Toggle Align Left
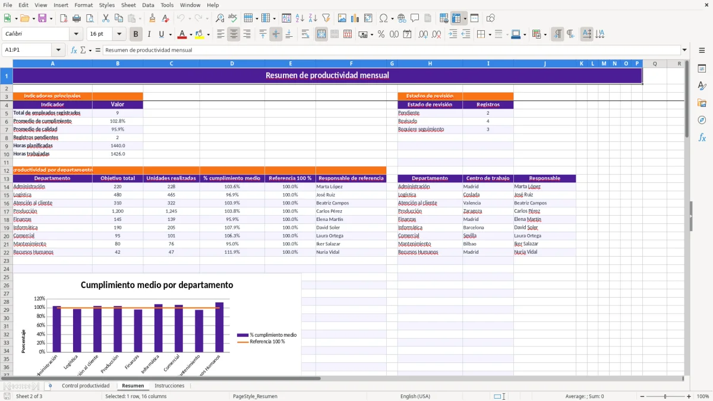Image resolution: width=713 pixels, height=401 pixels. (221, 34)
